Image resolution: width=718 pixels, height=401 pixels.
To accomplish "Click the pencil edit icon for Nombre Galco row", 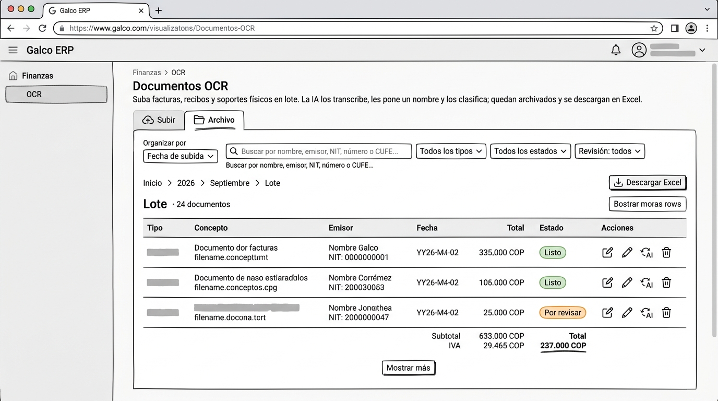I will tap(627, 253).
